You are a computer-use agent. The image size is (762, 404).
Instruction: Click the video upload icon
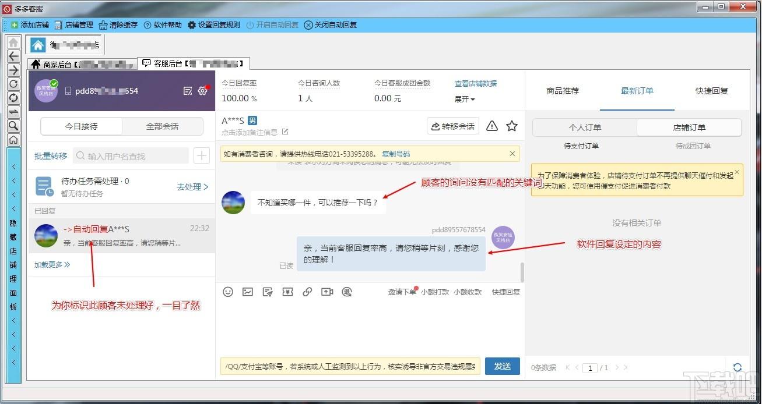(x=327, y=292)
